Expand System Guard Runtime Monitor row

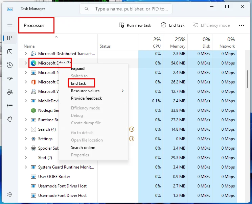(26, 167)
